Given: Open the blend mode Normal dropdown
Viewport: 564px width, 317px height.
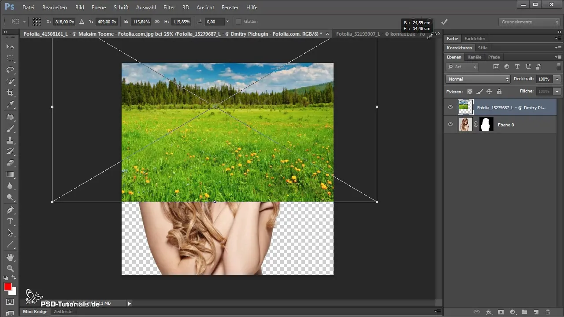Looking at the screenshot, I should (478, 79).
